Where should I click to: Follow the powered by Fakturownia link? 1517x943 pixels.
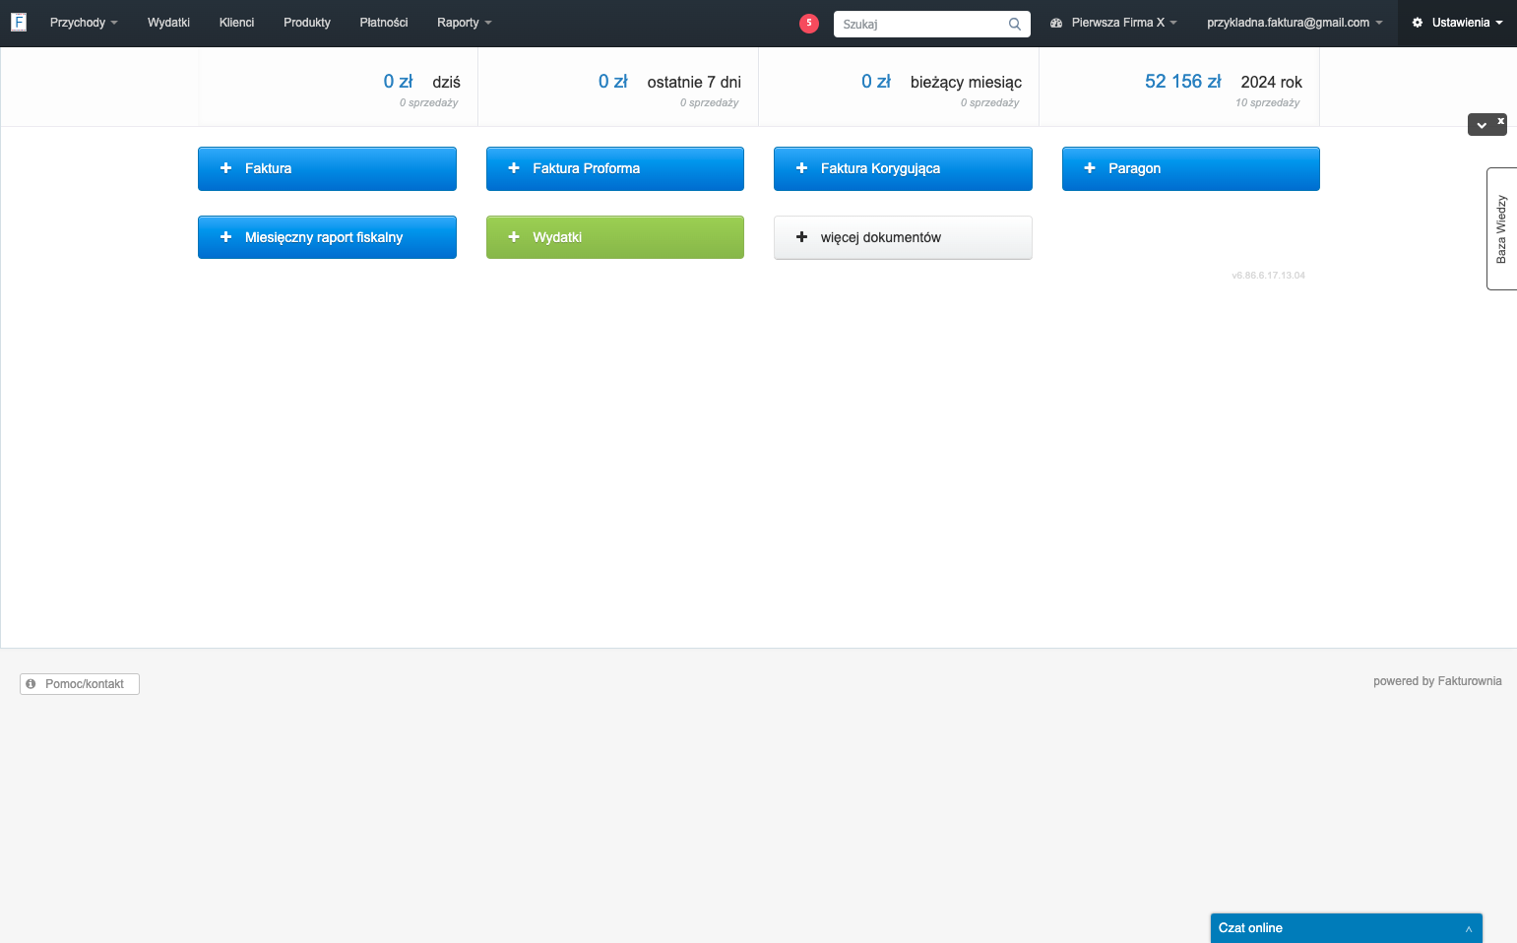[1437, 681]
